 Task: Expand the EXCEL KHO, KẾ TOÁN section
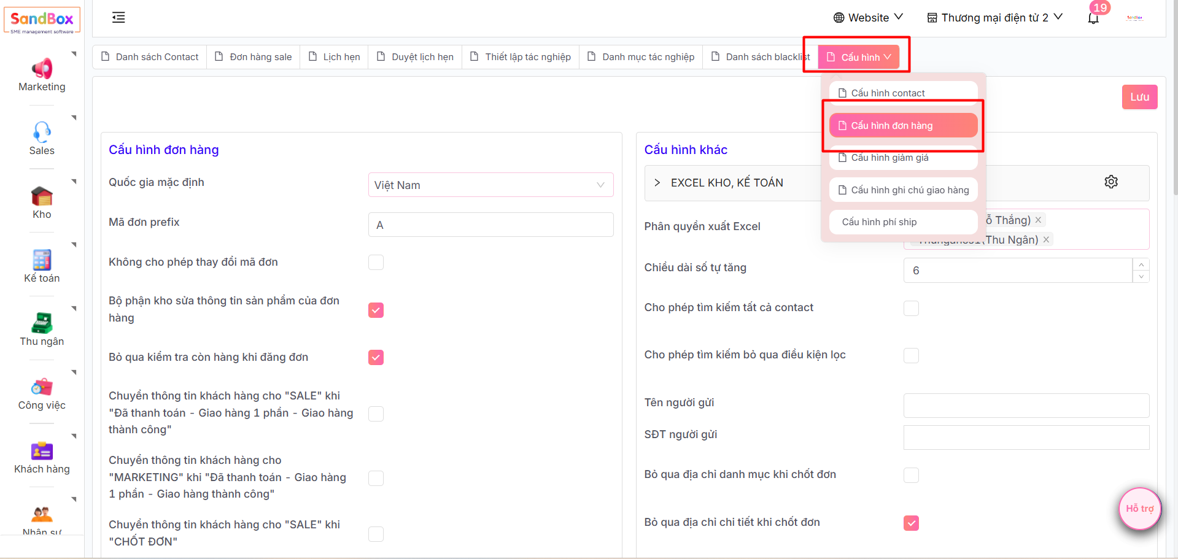click(x=657, y=183)
